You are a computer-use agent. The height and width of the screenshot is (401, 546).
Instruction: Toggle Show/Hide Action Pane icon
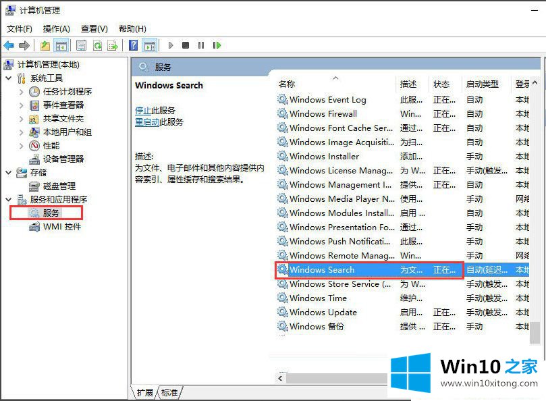(x=150, y=45)
